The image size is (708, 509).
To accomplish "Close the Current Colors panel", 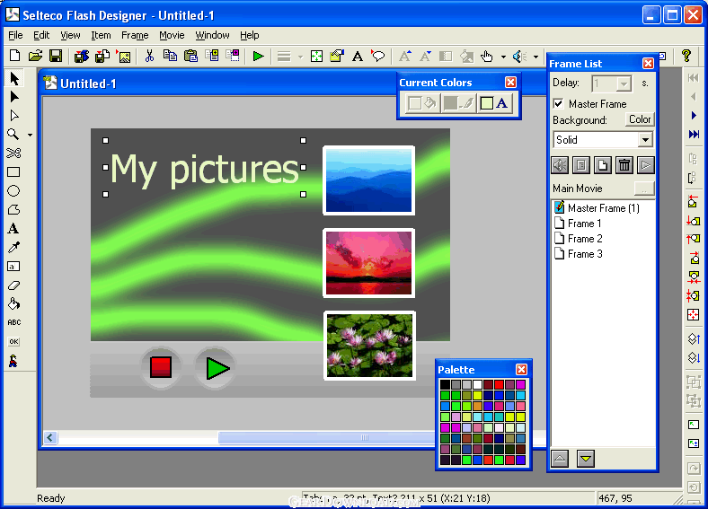I will click(x=510, y=82).
